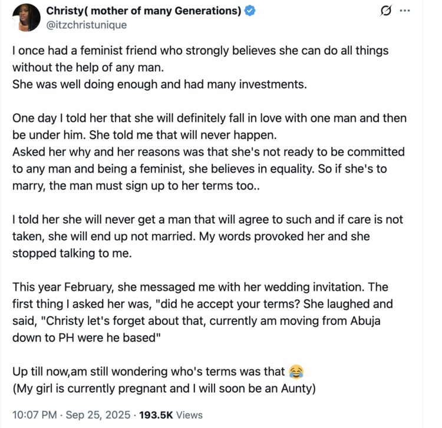Screen dimensions: 442x428
Task: Click the Grok explain icon on the post
Action: point(388,12)
